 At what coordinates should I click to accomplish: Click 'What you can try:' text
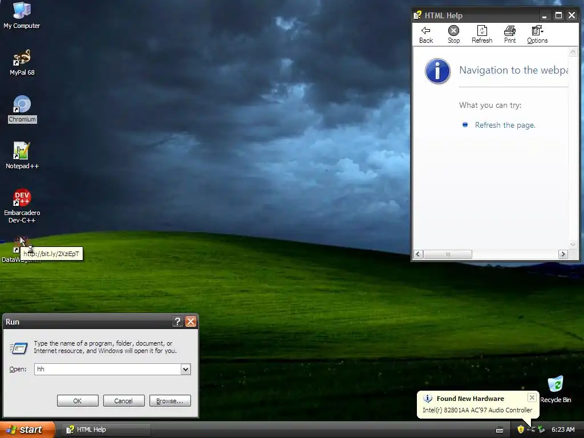490,105
